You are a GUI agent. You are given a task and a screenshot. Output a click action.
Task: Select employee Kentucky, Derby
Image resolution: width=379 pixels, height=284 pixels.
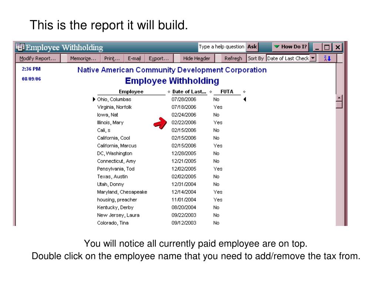point(115,207)
